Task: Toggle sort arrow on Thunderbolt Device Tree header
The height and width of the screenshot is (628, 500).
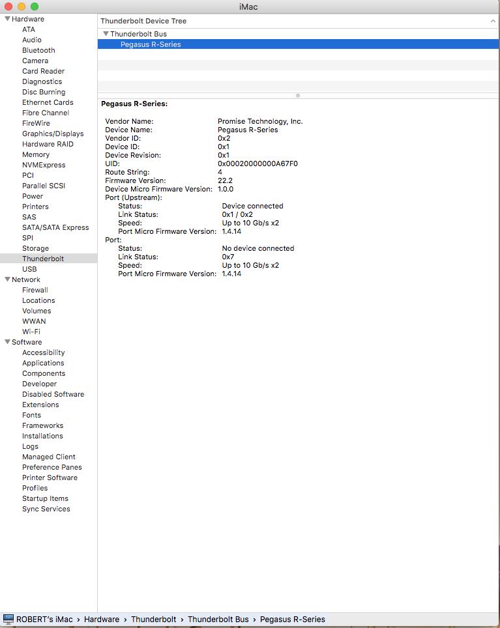Action: [x=493, y=21]
